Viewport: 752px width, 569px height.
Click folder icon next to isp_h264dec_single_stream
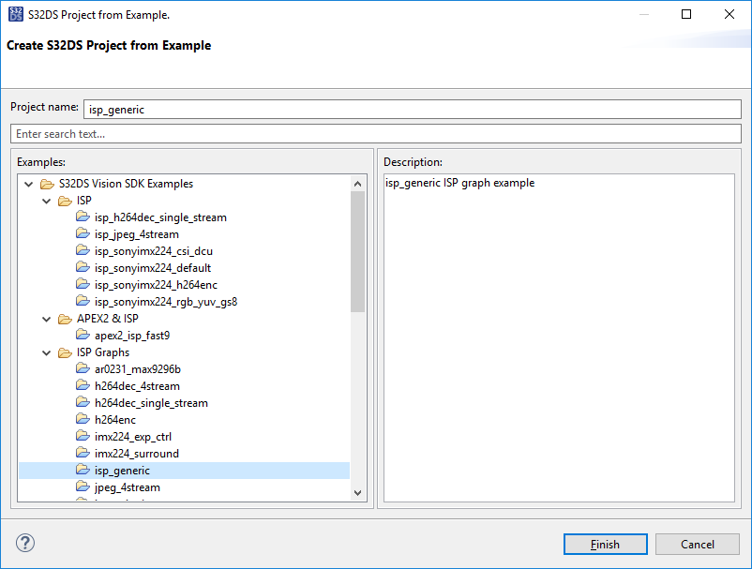pos(83,217)
